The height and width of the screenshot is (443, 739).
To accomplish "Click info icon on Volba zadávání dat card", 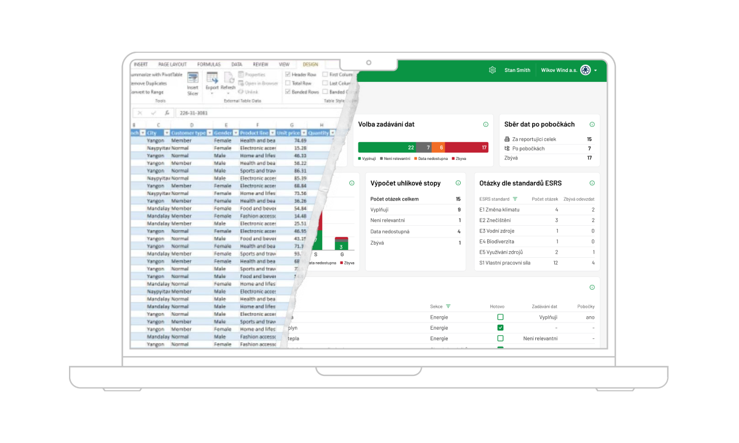I will coord(485,124).
